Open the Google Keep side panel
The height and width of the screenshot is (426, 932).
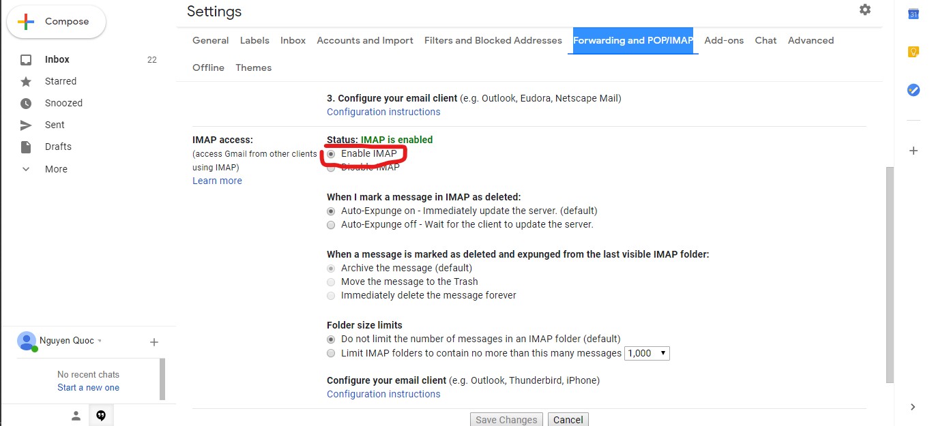913,51
